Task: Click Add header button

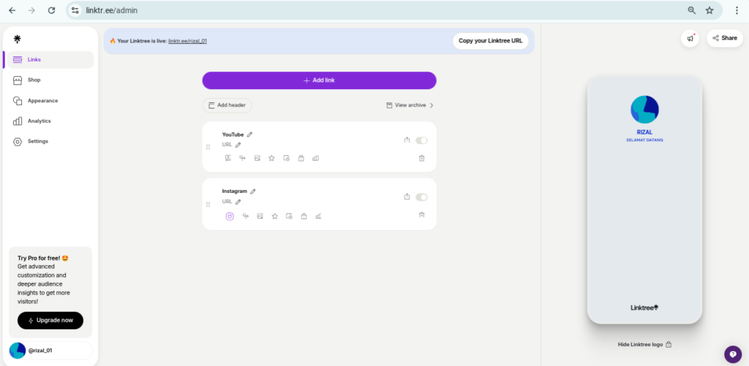Action: tap(227, 105)
